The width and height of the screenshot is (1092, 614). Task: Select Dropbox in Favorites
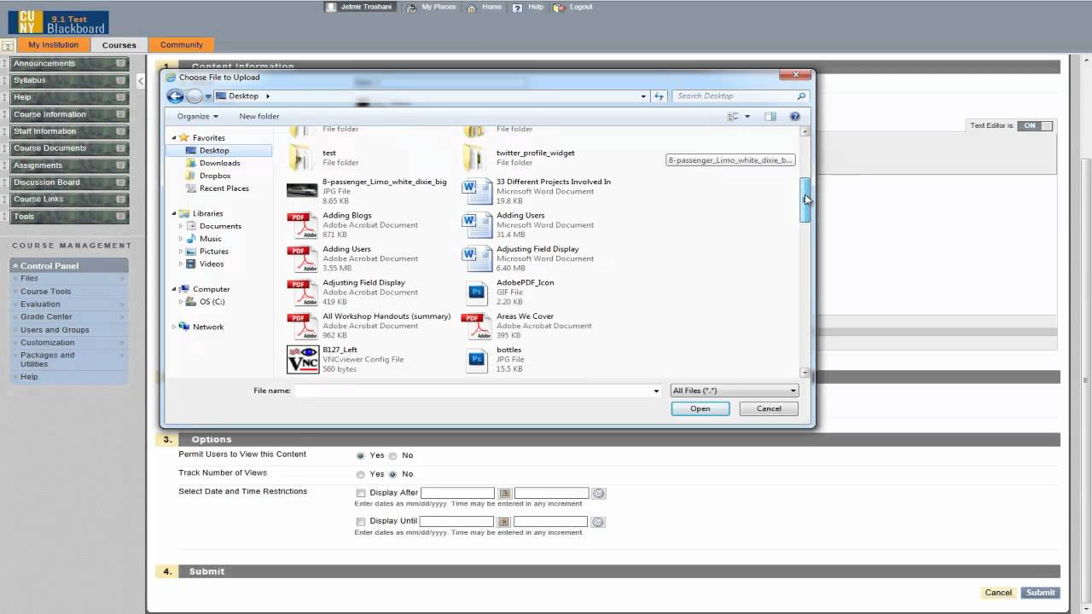pos(215,176)
